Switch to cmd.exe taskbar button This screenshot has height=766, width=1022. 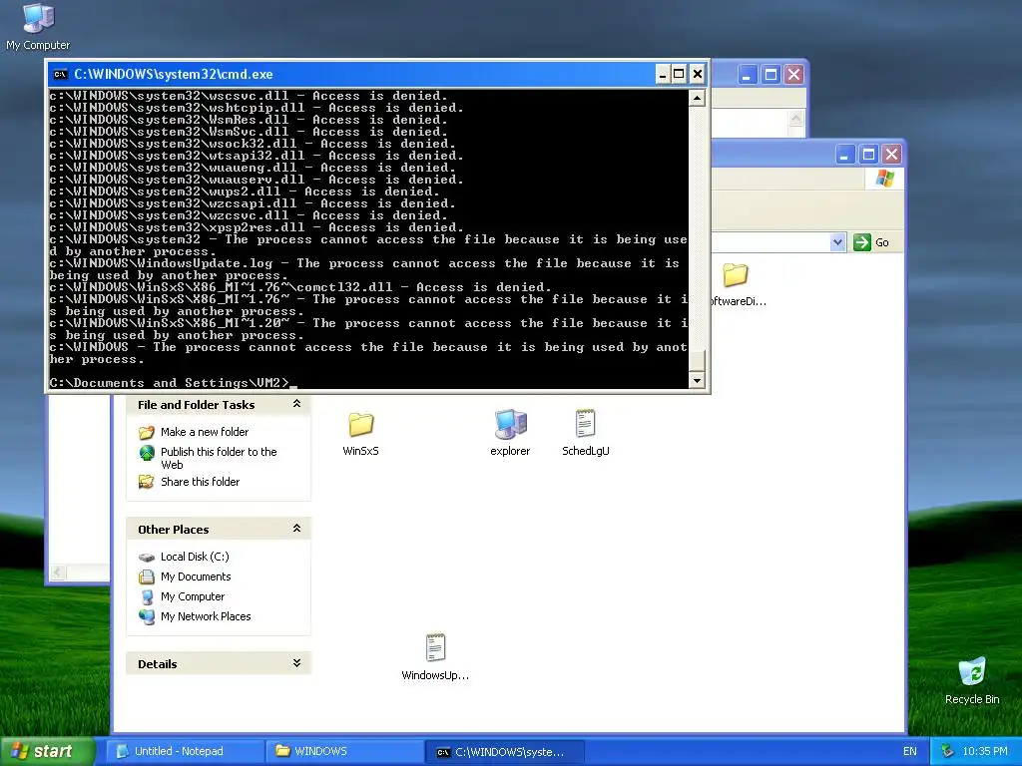tap(504, 752)
